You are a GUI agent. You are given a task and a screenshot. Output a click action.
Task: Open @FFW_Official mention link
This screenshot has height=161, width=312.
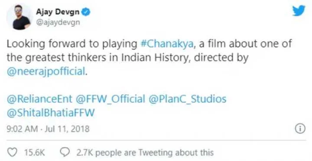pyautogui.click(x=110, y=99)
